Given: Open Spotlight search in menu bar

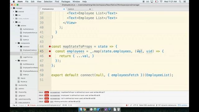Looking at the screenshot, I should [x=180, y=2].
